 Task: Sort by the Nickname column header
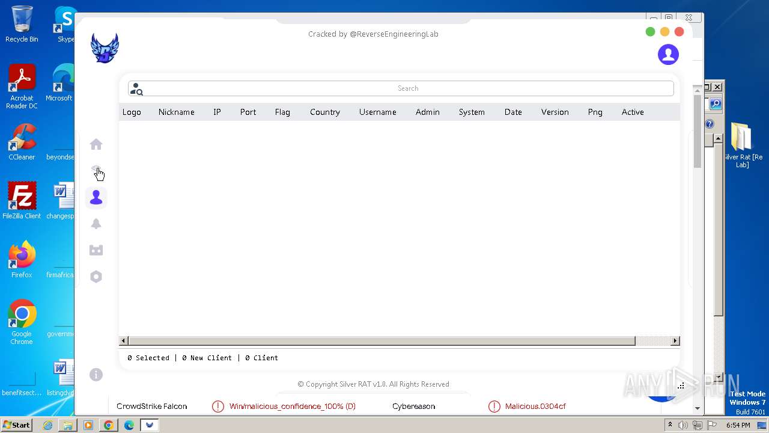pos(176,112)
